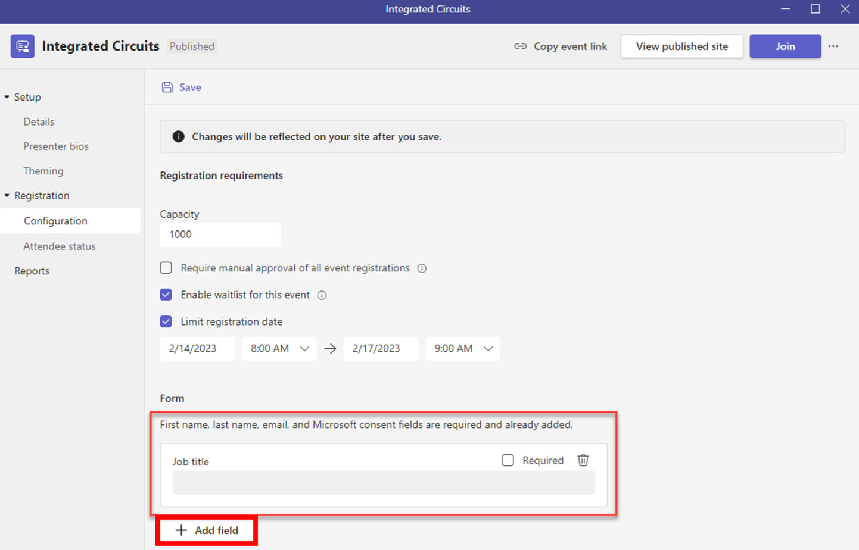Viewport: 859px width, 550px height.
Task: Click the Save floppy disk icon
Action: click(x=167, y=87)
